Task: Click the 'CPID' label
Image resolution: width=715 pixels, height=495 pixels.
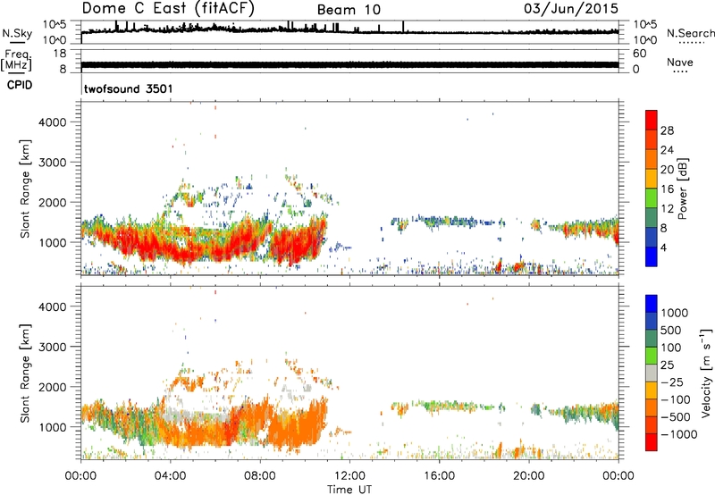Action: click(x=20, y=85)
